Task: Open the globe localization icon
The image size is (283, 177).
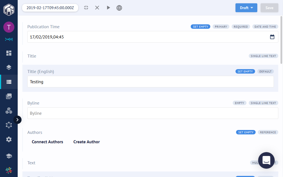Action: click(119, 8)
